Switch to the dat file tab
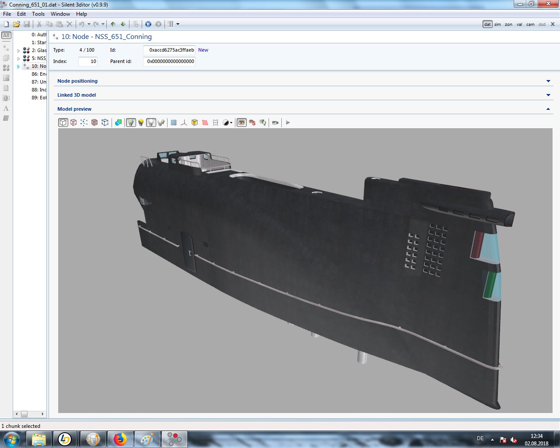 [x=487, y=24]
